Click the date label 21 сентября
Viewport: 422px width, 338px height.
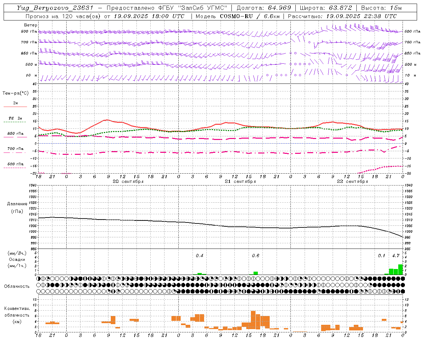tap(240, 182)
